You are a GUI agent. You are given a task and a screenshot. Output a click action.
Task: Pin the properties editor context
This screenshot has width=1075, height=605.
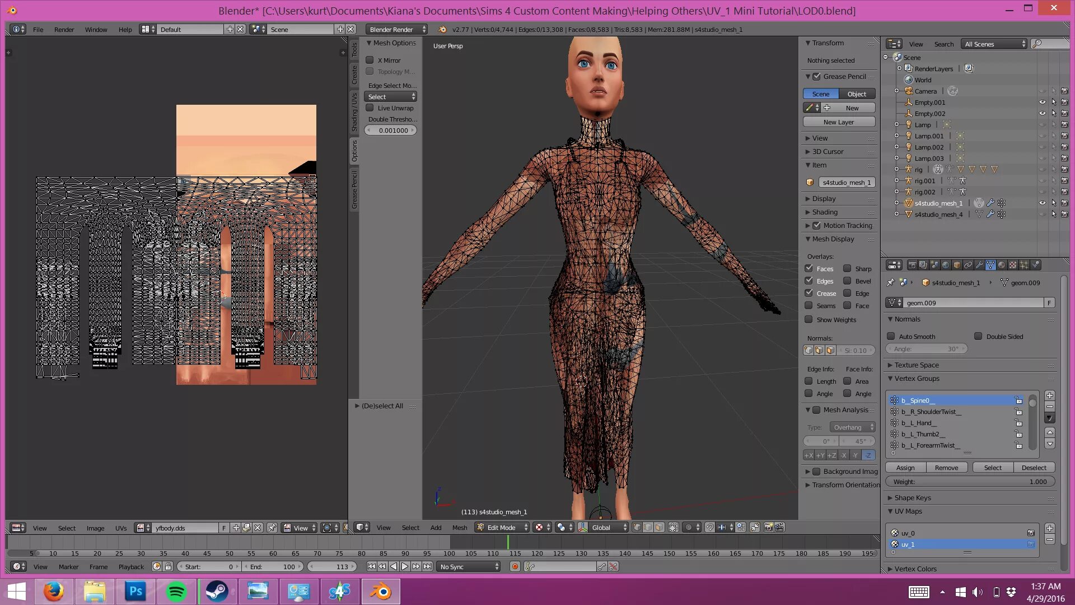tap(891, 282)
